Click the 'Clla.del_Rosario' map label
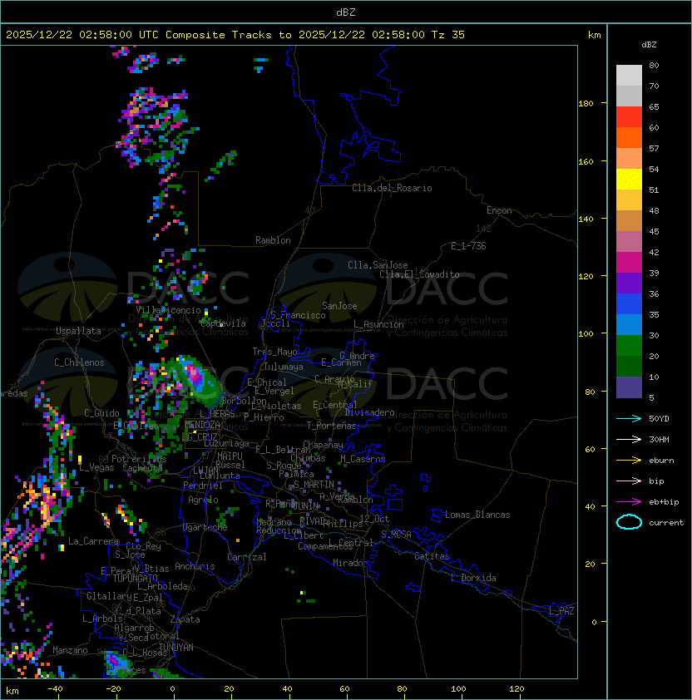This screenshot has width=692, height=700. (x=392, y=188)
